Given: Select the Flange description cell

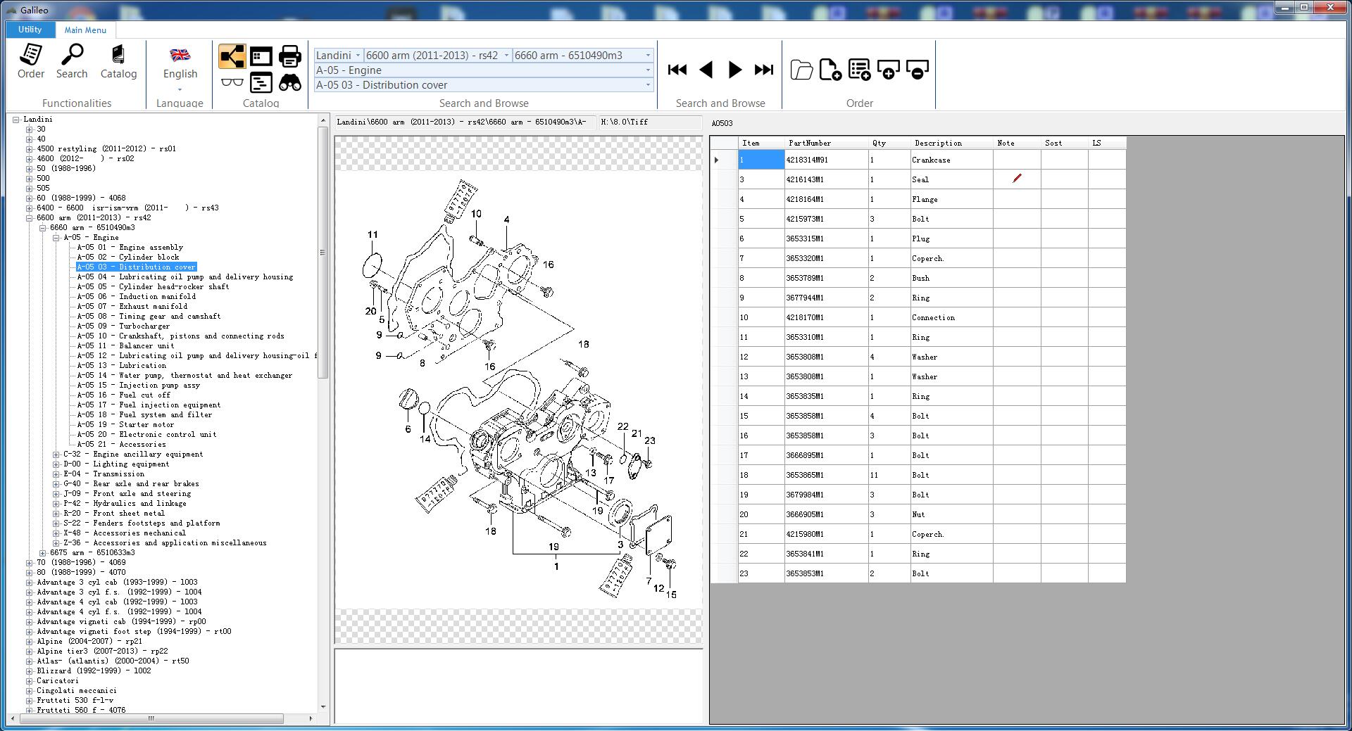Looking at the screenshot, I should pyautogui.click(x=952, y=199).
